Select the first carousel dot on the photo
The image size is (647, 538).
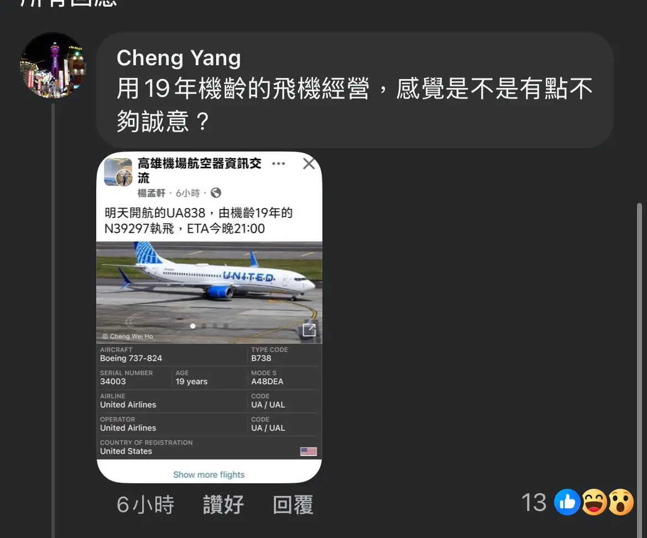192,326
